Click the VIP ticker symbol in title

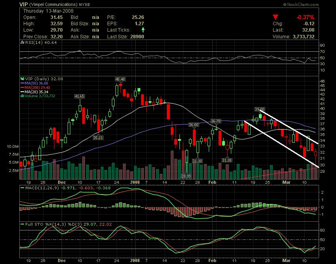[24, 4]
